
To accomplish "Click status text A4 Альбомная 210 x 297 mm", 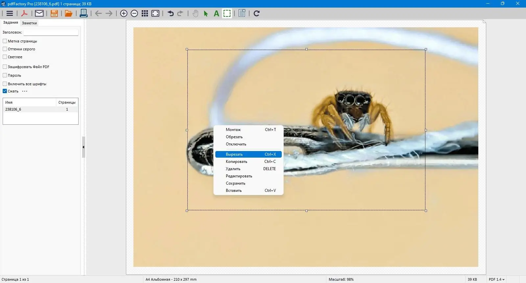I will 171,279.
